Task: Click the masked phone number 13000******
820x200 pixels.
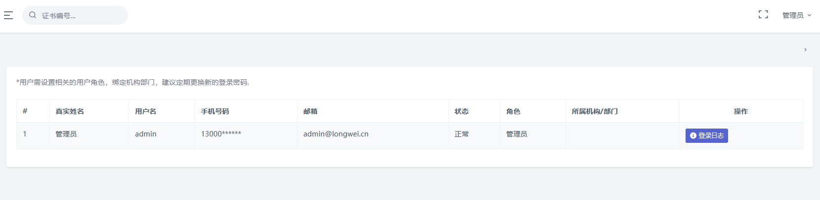Action: [x=221, y=134]
